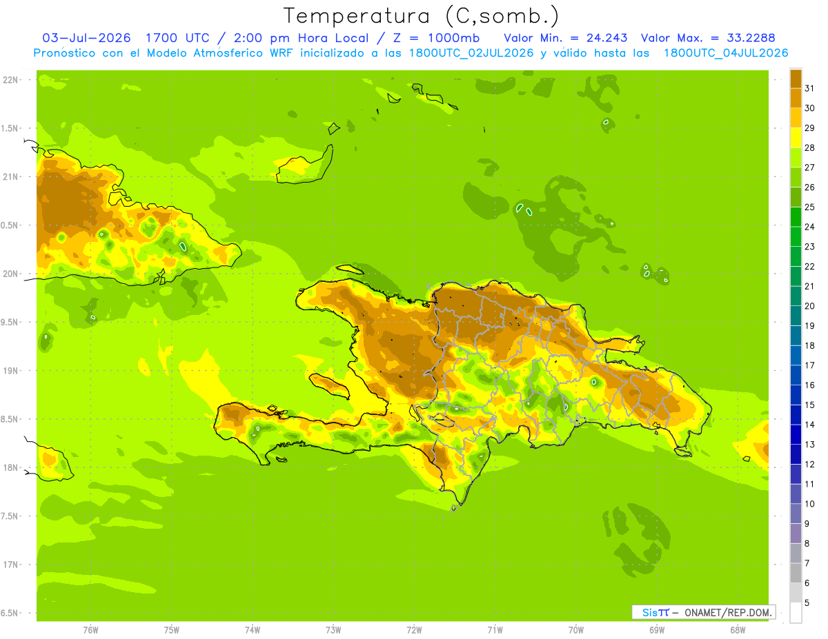Click longitude axis label "70W"
The height and width of the screenshot is (639, 828).
pyautogui.click(x=576, y=630)
